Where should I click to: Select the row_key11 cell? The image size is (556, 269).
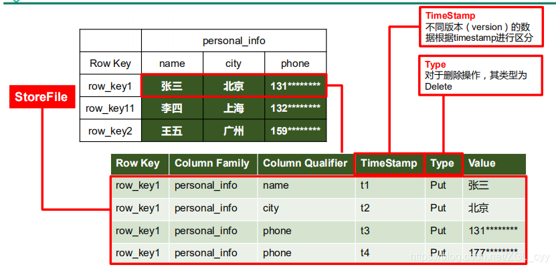[110, 108]
